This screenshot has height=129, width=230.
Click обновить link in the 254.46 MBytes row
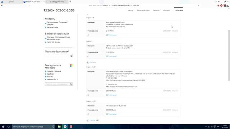(175, 91)
